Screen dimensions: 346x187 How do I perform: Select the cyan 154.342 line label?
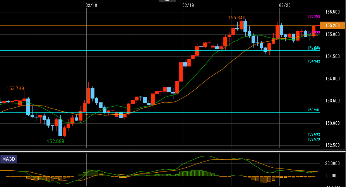[313, 61]
